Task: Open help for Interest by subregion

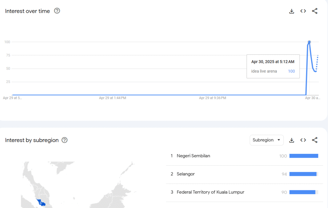Action: 64,140
